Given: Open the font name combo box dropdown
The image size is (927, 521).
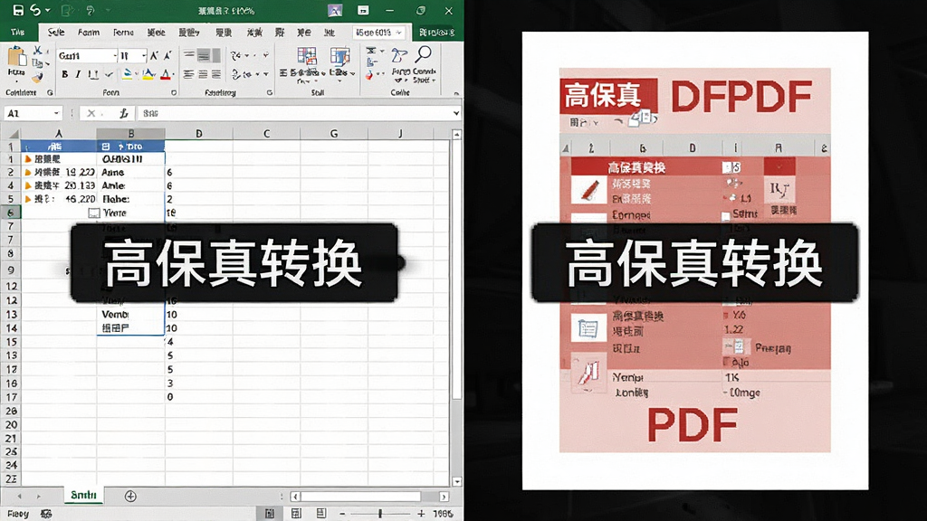Looking at the screenshot, I should [x=115, y=56].
